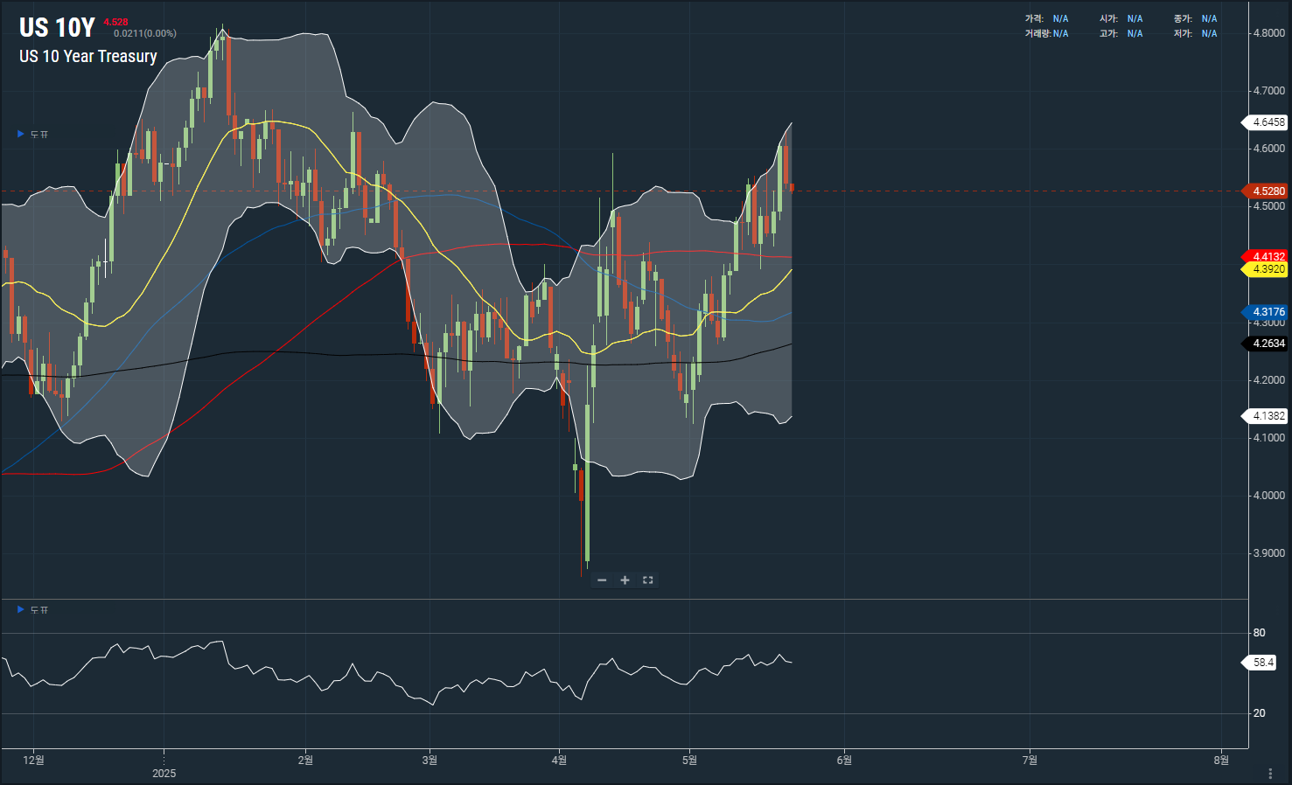Click the red 4.4132 moving average tag
The width and height of the screenshot is (1292, 785).
[x=1268, y=256]
